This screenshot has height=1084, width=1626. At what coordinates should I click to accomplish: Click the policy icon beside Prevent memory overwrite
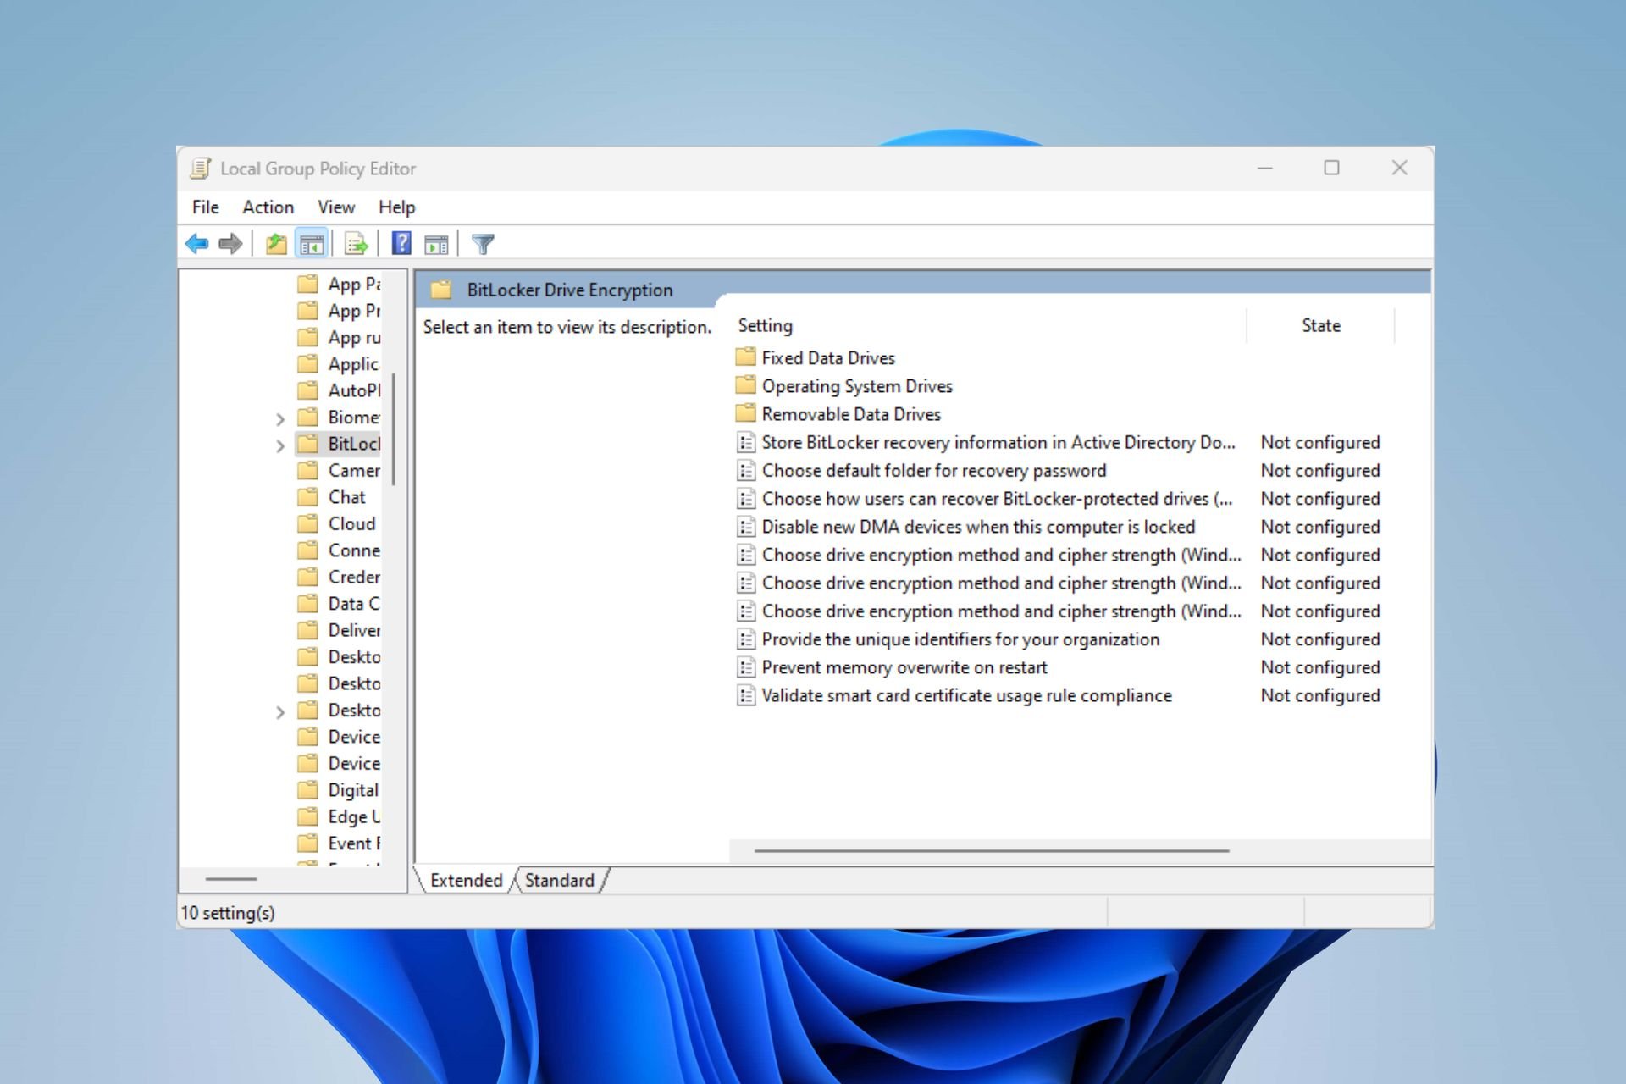745,667
